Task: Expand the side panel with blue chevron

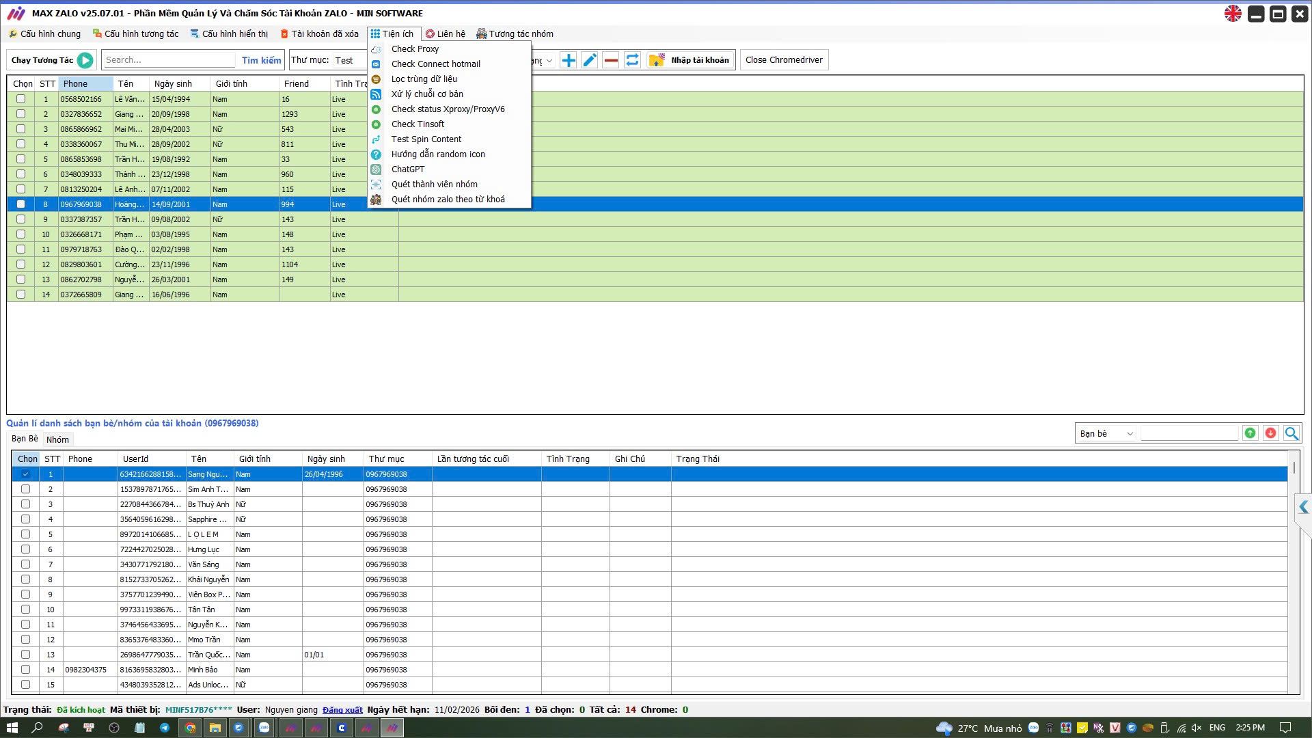Action: pos(1303,507)
